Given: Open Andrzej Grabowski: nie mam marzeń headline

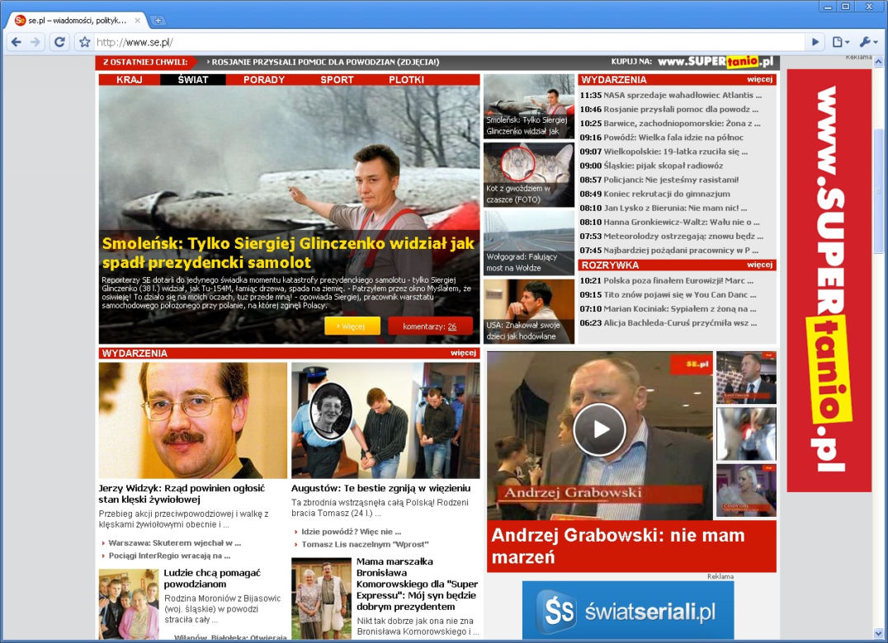Looking at the screenshot, I should (618, 546).
